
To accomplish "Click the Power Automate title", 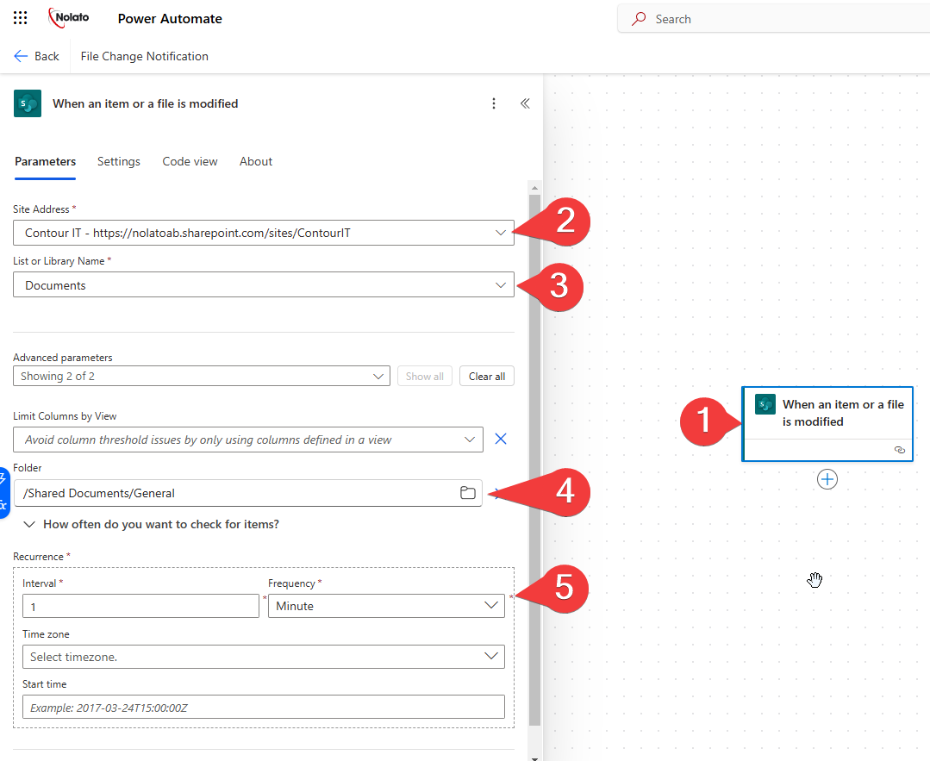I will 170,19.
